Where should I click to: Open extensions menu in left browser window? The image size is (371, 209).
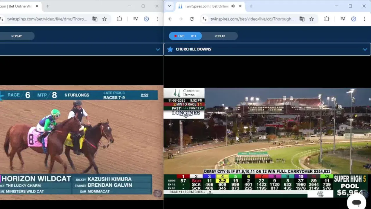tap(120, 19)
